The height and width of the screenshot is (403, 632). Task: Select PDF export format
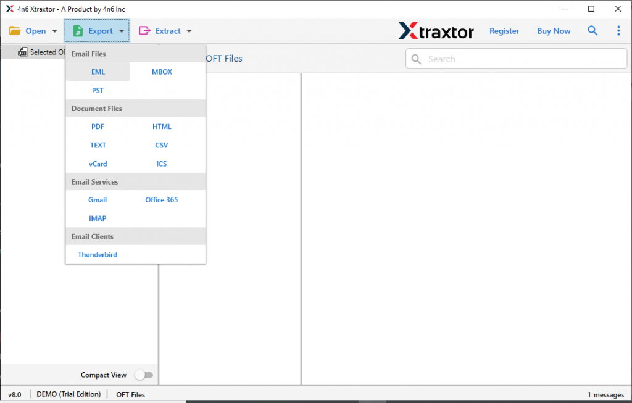[x=98, y=127]
